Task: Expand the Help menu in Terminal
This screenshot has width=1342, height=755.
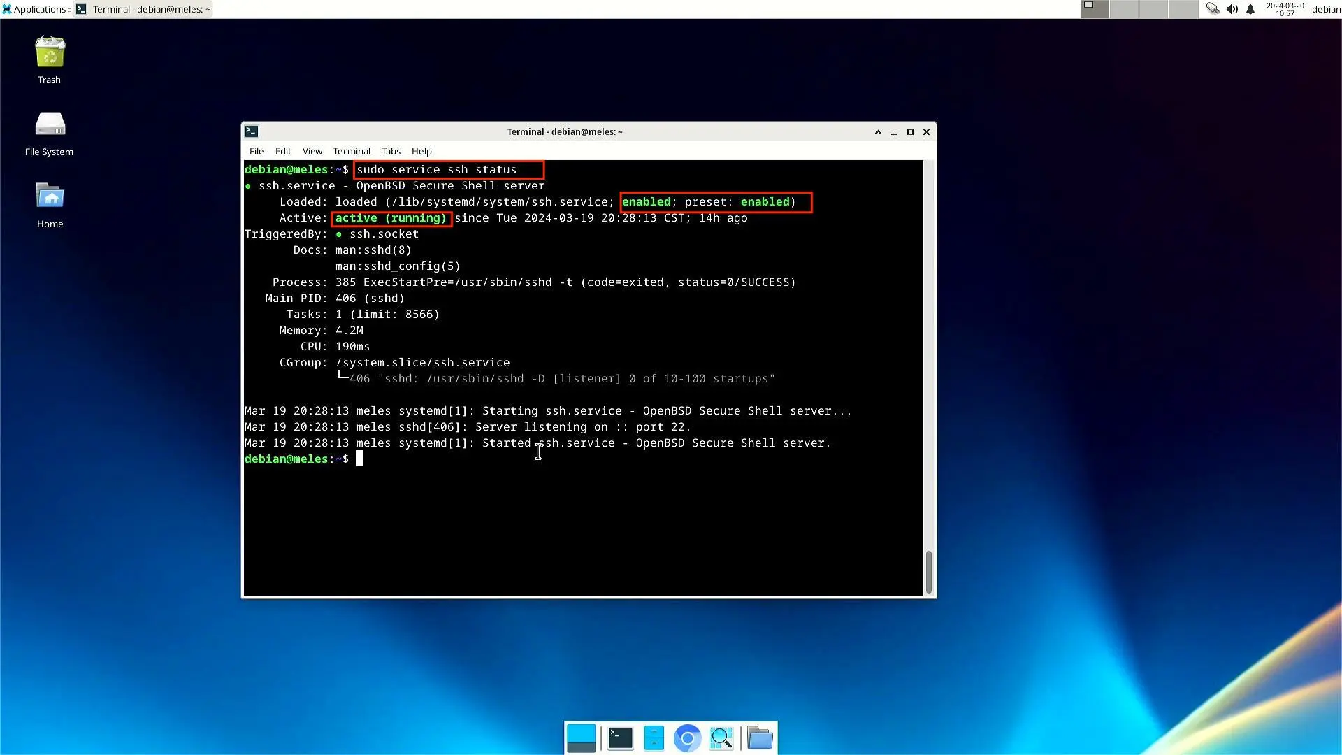Action: tap(421, 150)
